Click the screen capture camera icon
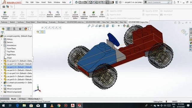This screenshot has width=192, height=108. tap(4, 7)
